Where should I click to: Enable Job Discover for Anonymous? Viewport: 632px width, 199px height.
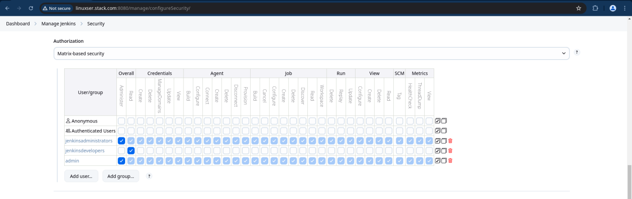303,121
